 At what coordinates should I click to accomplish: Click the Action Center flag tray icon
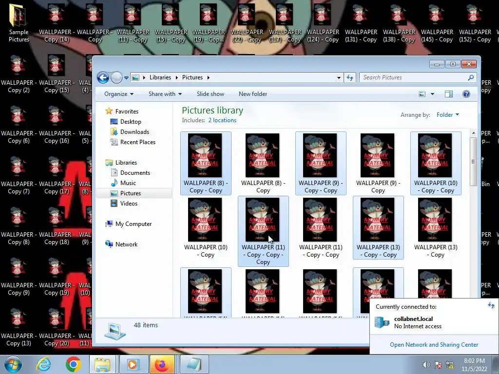pos(438,365)
